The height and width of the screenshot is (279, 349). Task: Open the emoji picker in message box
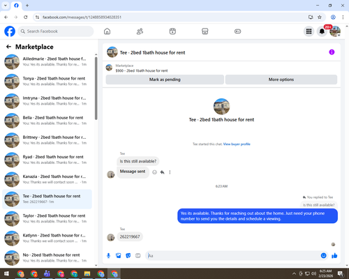click(324, 256)
